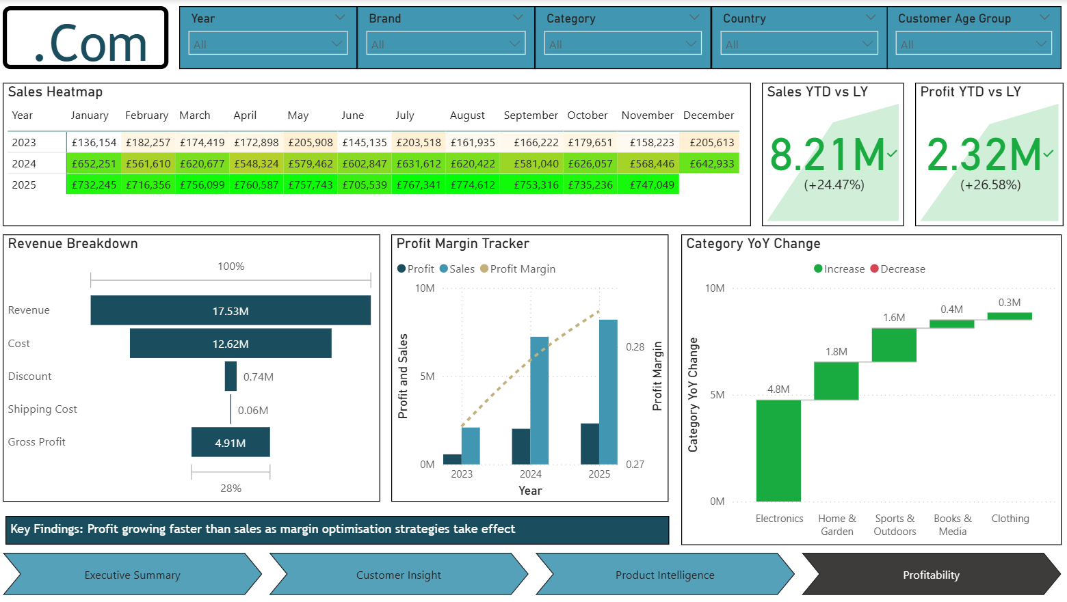Image resolution: width=1067 pixels, height=602 pixels.
Task: Go to the Executive Summary page
Action: pyautogui.click(x=132, y=575)
